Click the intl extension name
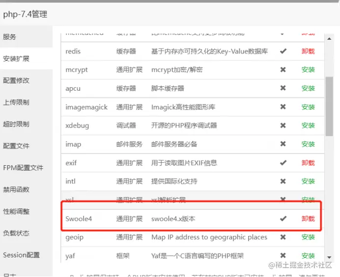340x277 pixels. pos(70,181)
